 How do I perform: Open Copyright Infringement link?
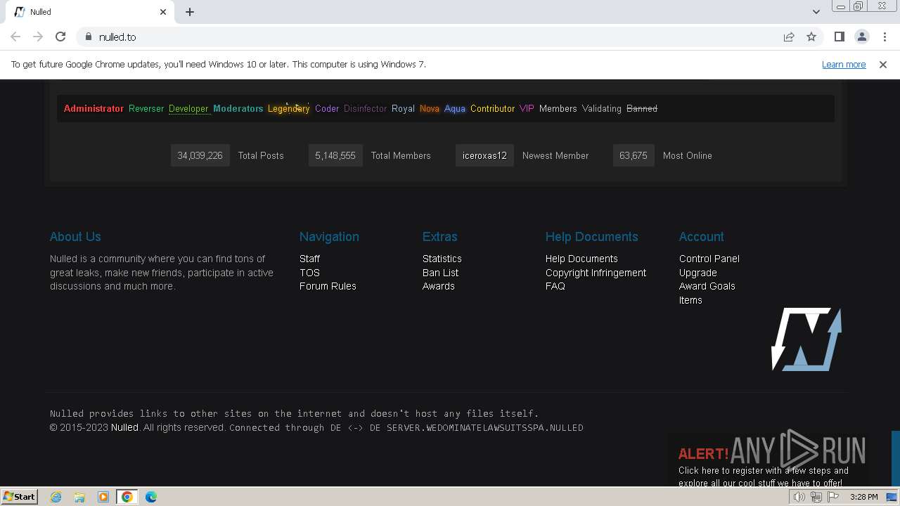pos(596,273)
